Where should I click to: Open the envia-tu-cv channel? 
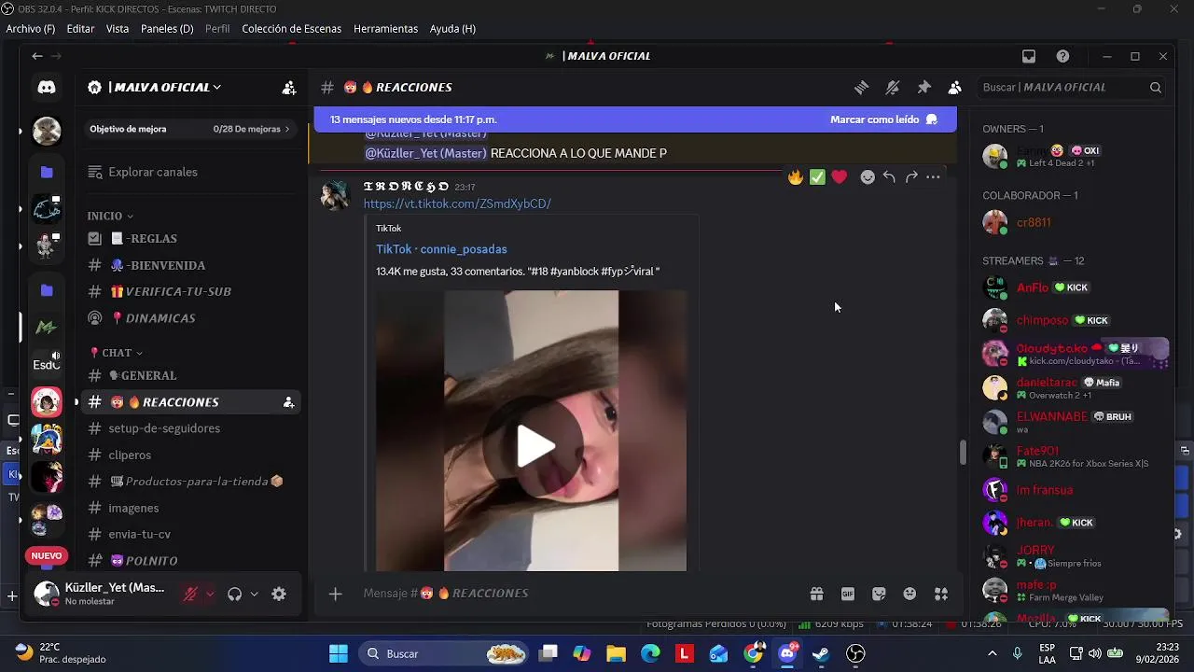[191, 534]
